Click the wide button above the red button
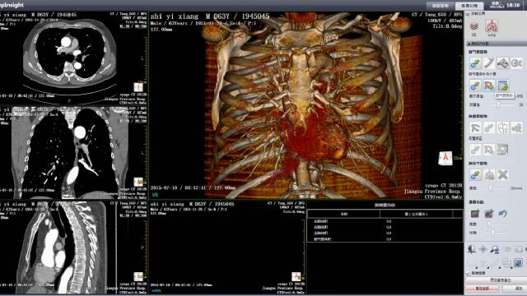 (496, 280)
